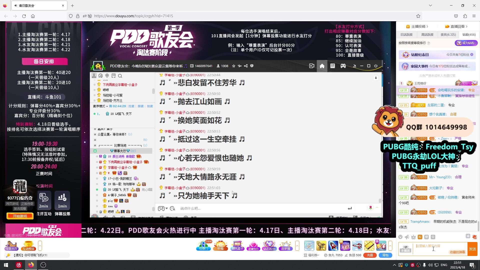Select the golden ticket gift
This screenshot has width=480, height=270.
[369, 246]
